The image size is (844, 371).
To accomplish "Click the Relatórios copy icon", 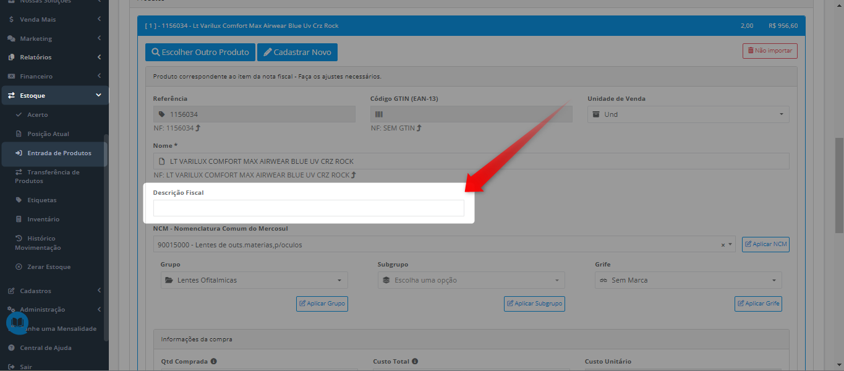I will pos(11,58).
